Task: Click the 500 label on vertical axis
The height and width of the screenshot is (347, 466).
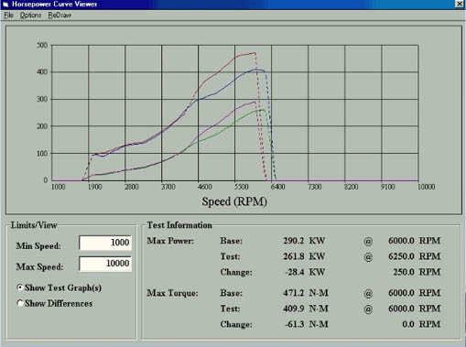Action: tap(42, 46)
